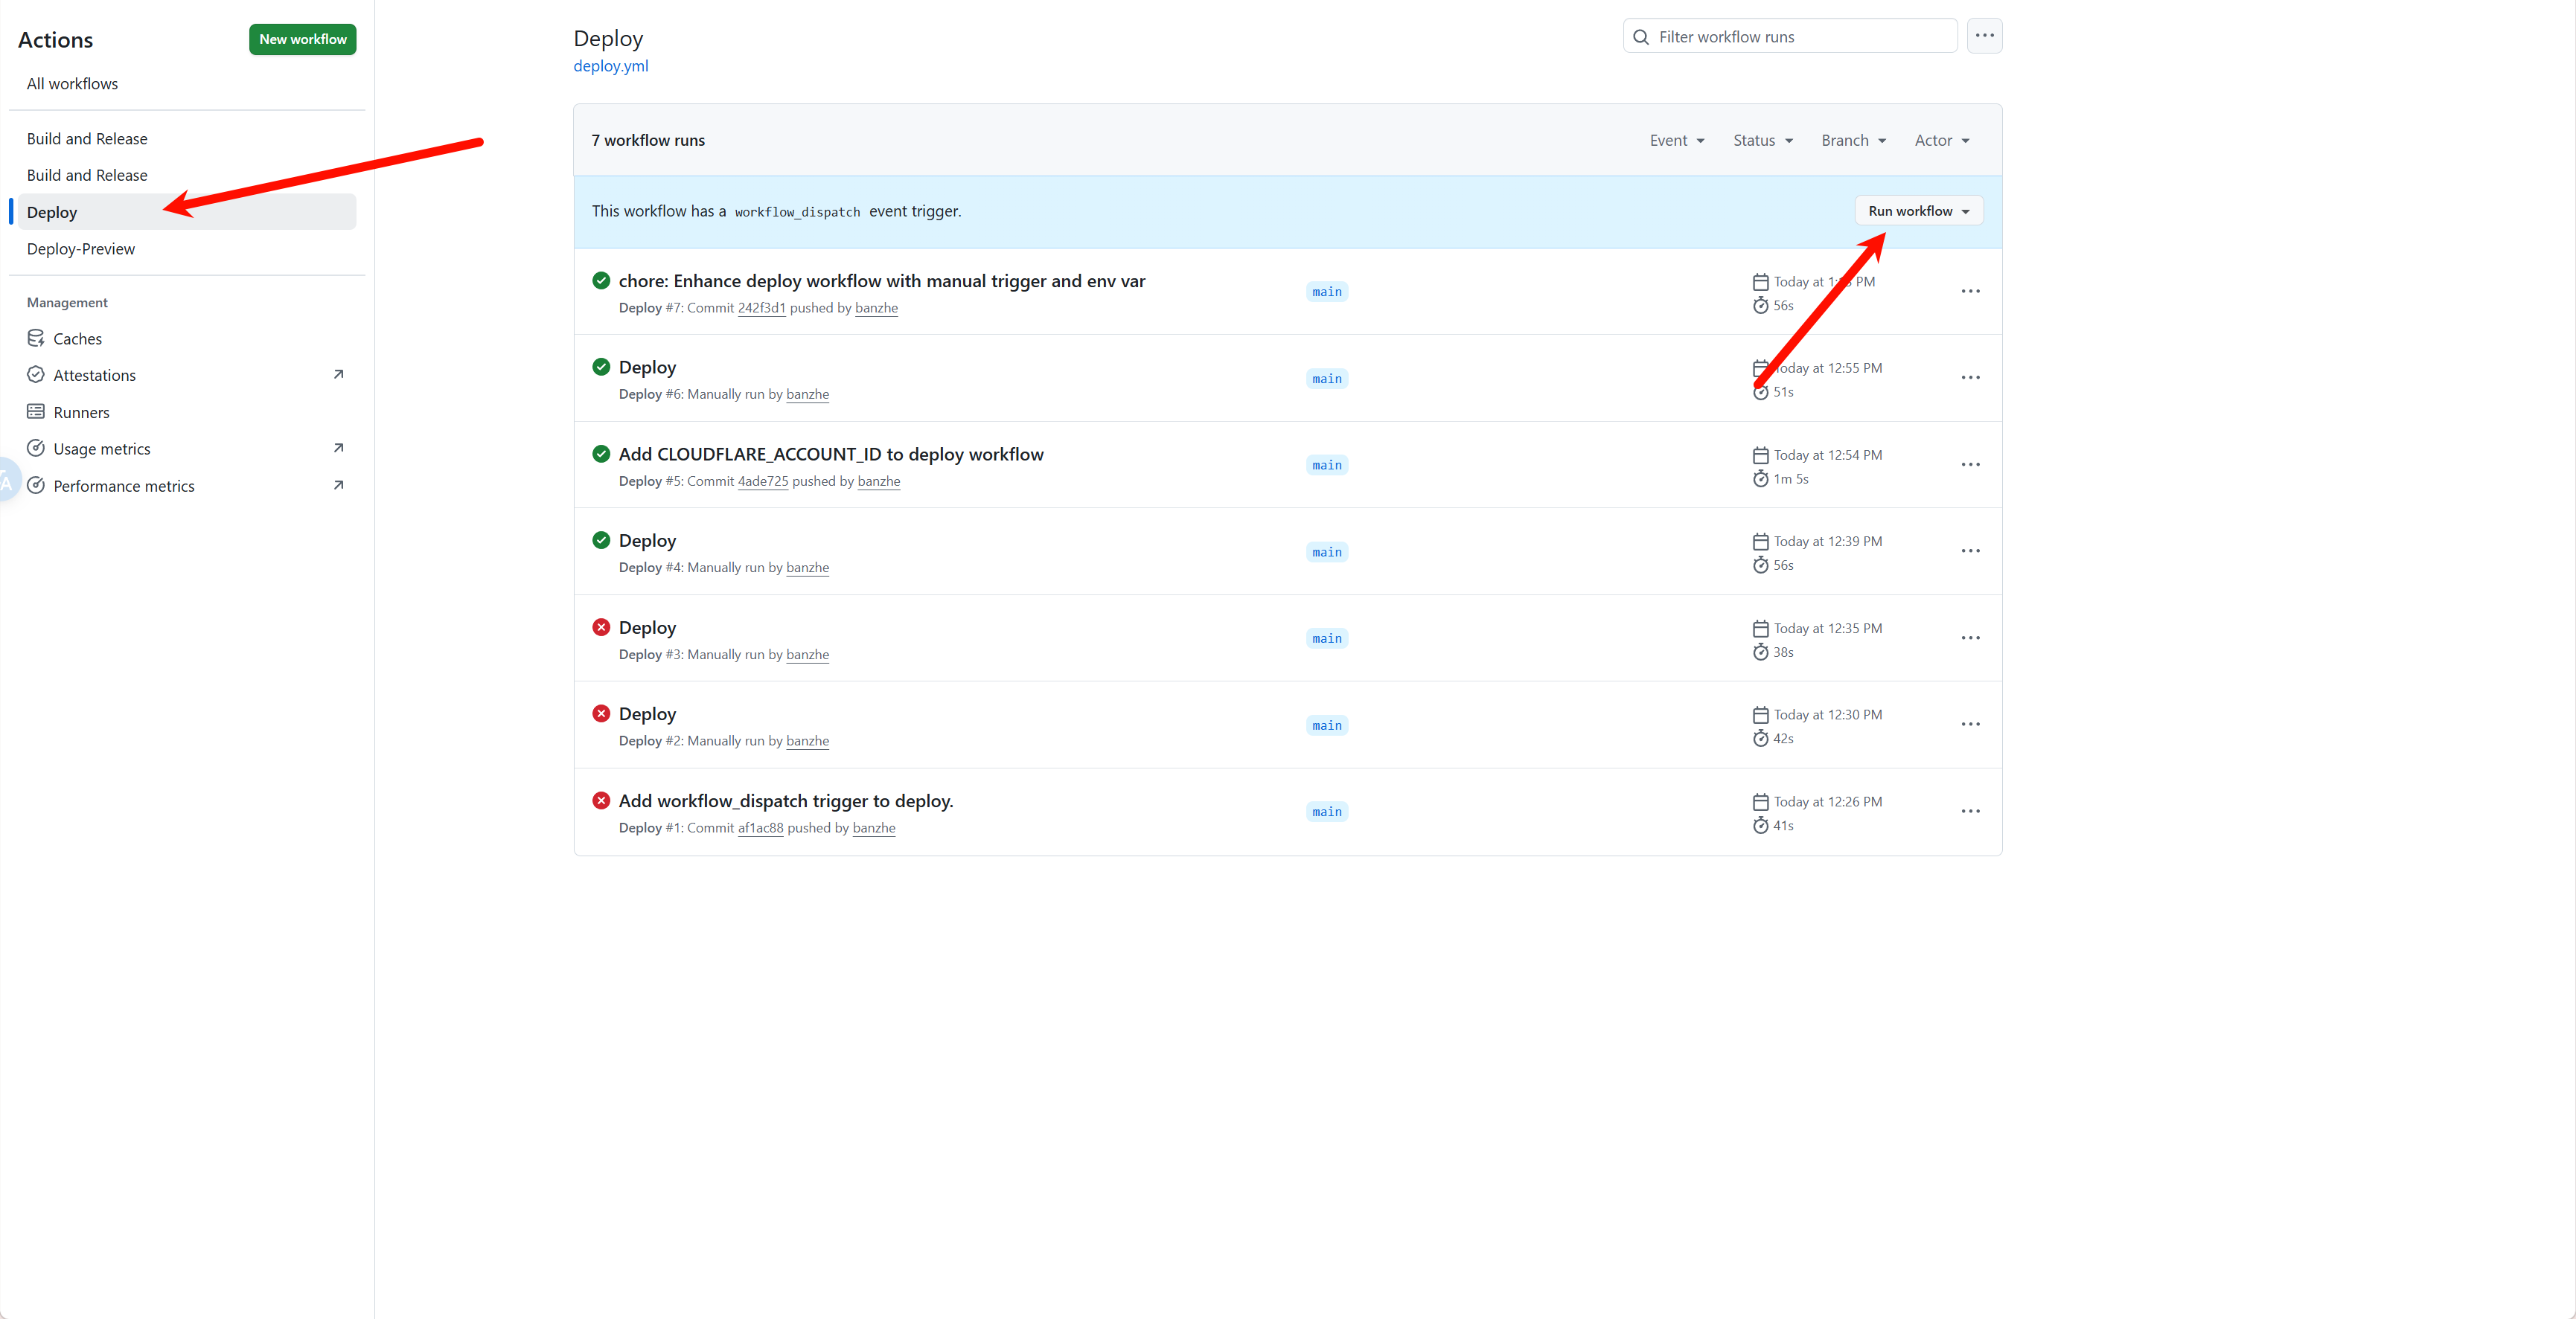Click the red failure icon on Deploy #1
The height and width of the screenshot is (1319, 2576).
coord(600,800)
